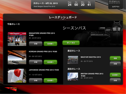126x94 pixels.
Task: Click the Shell Belgian Grand Prix 2013 text
Action: click(44, 7)
